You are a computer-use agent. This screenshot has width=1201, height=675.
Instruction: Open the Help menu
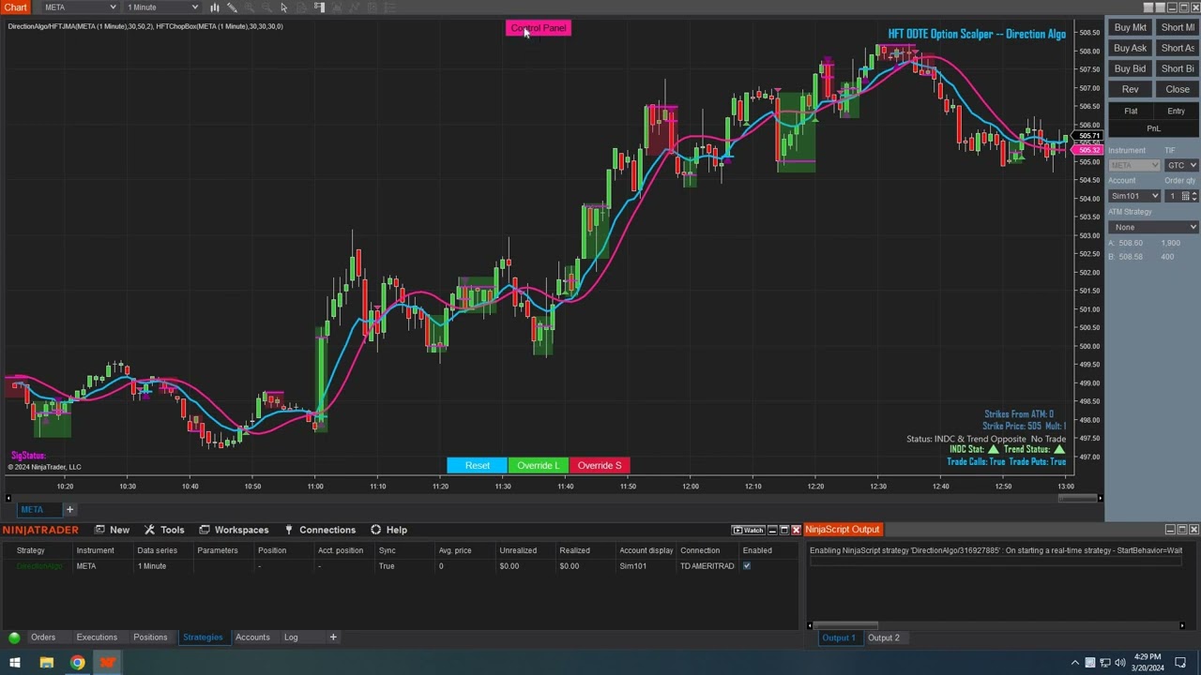[388, 530]
